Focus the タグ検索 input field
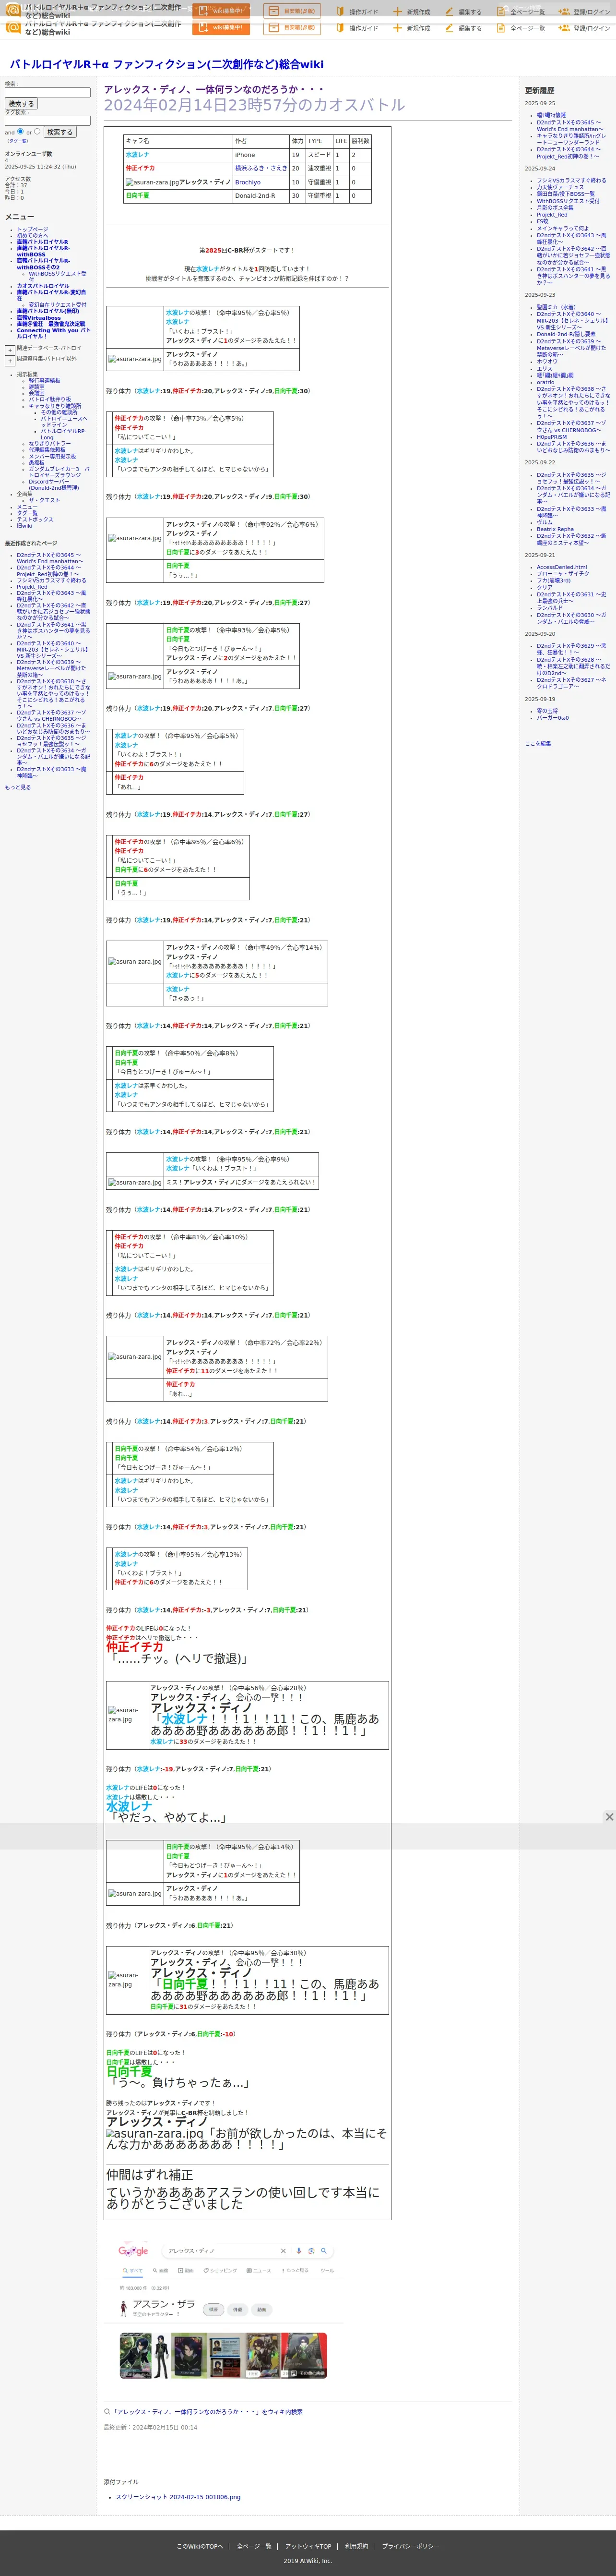Viewport: 616px width, 2576px height. tap(47, 121)
